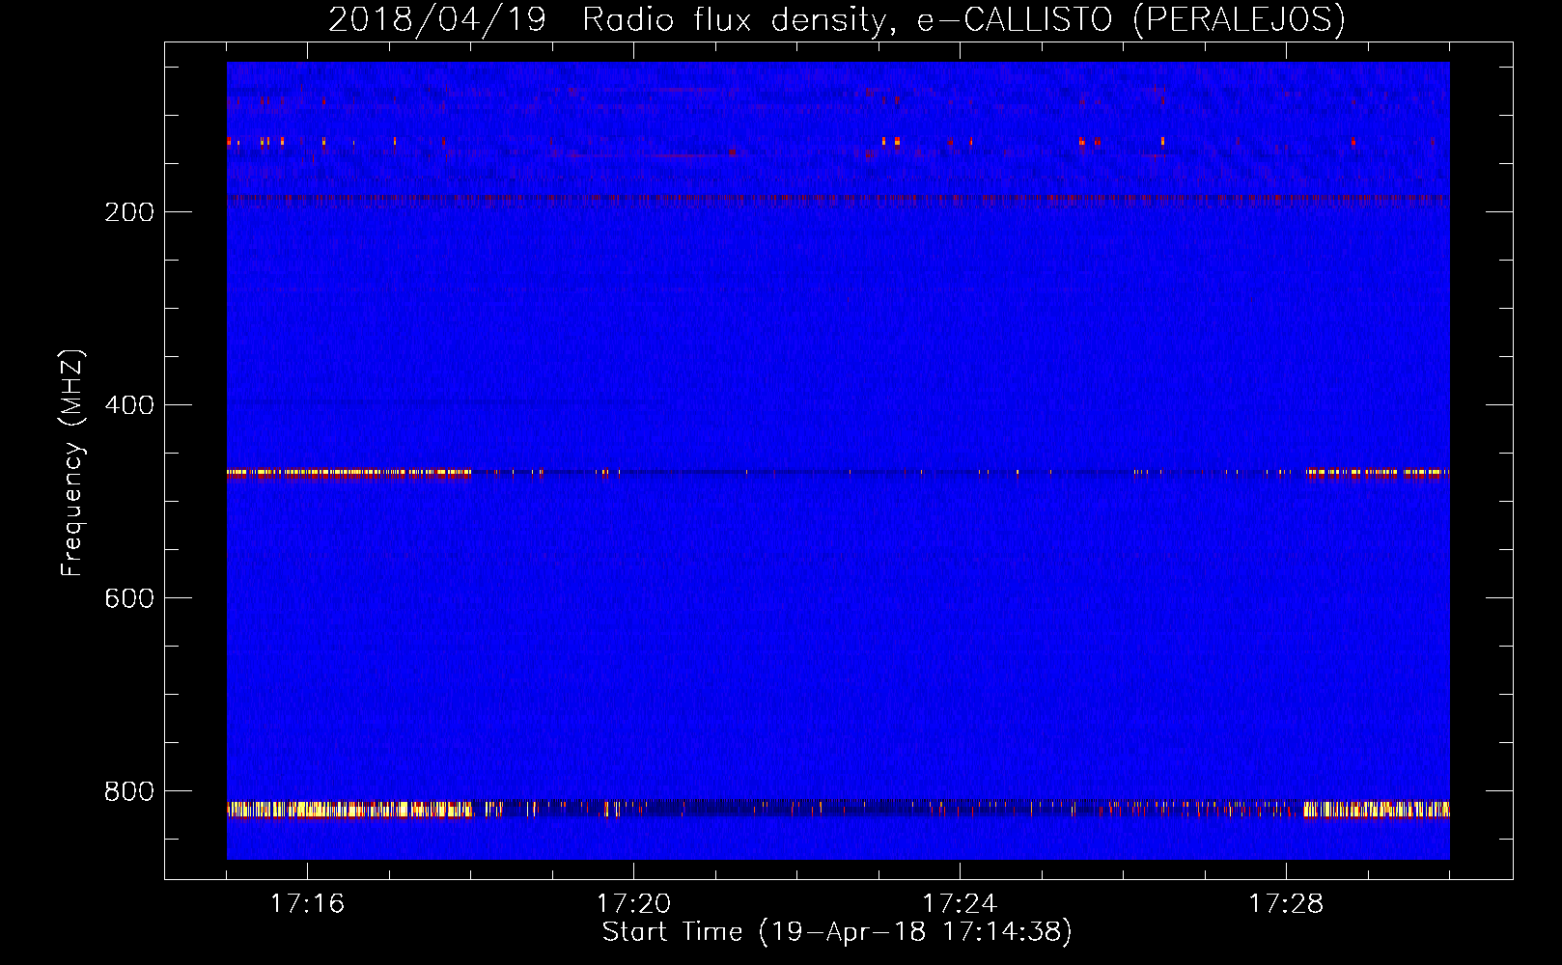Select the 17:20 time tick label

click(x=633, y=904)
